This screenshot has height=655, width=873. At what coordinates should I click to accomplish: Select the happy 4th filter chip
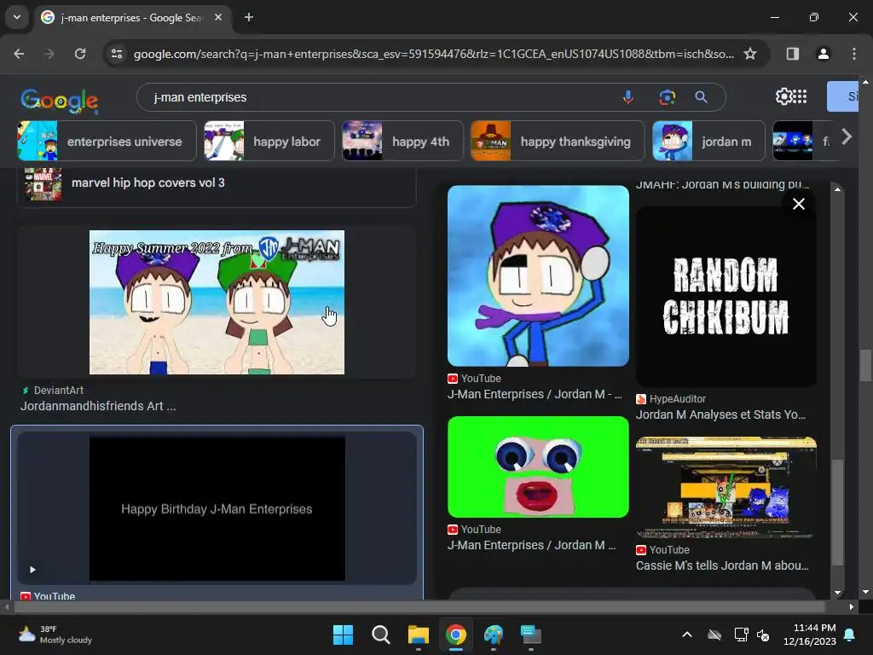[402, 141]
